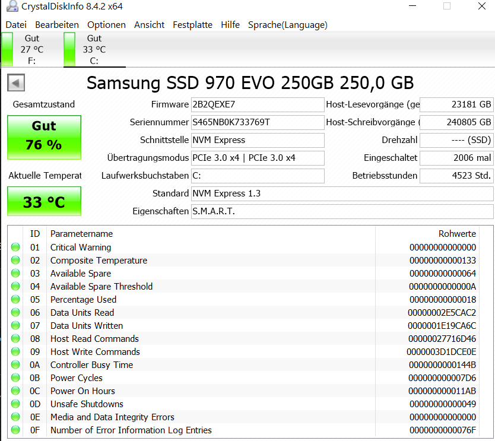The height and width of the screenshot is (441, 495).
Task: Click status circle for Error Information Log Entries
Action: point(15,430)
